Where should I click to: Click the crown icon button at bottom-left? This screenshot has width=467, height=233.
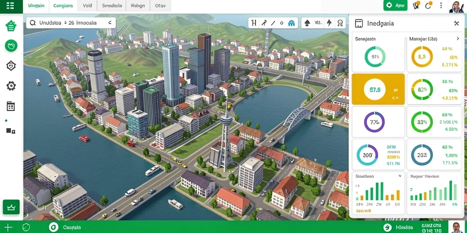tap(11, 207)
